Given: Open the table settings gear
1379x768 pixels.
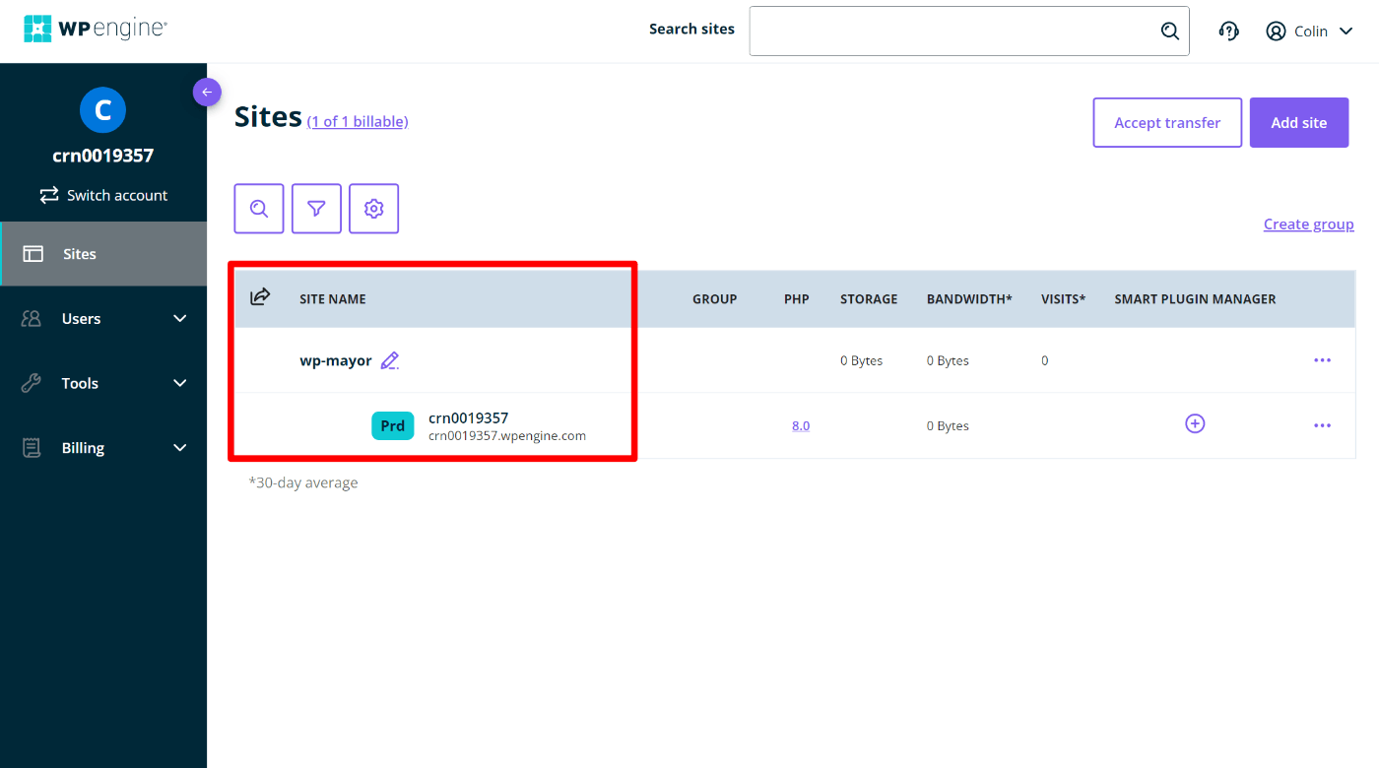Looking at the screenshot, I should coord(373,209).
